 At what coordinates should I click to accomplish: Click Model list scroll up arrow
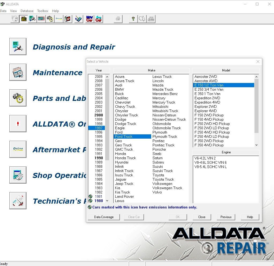(256, 77)
